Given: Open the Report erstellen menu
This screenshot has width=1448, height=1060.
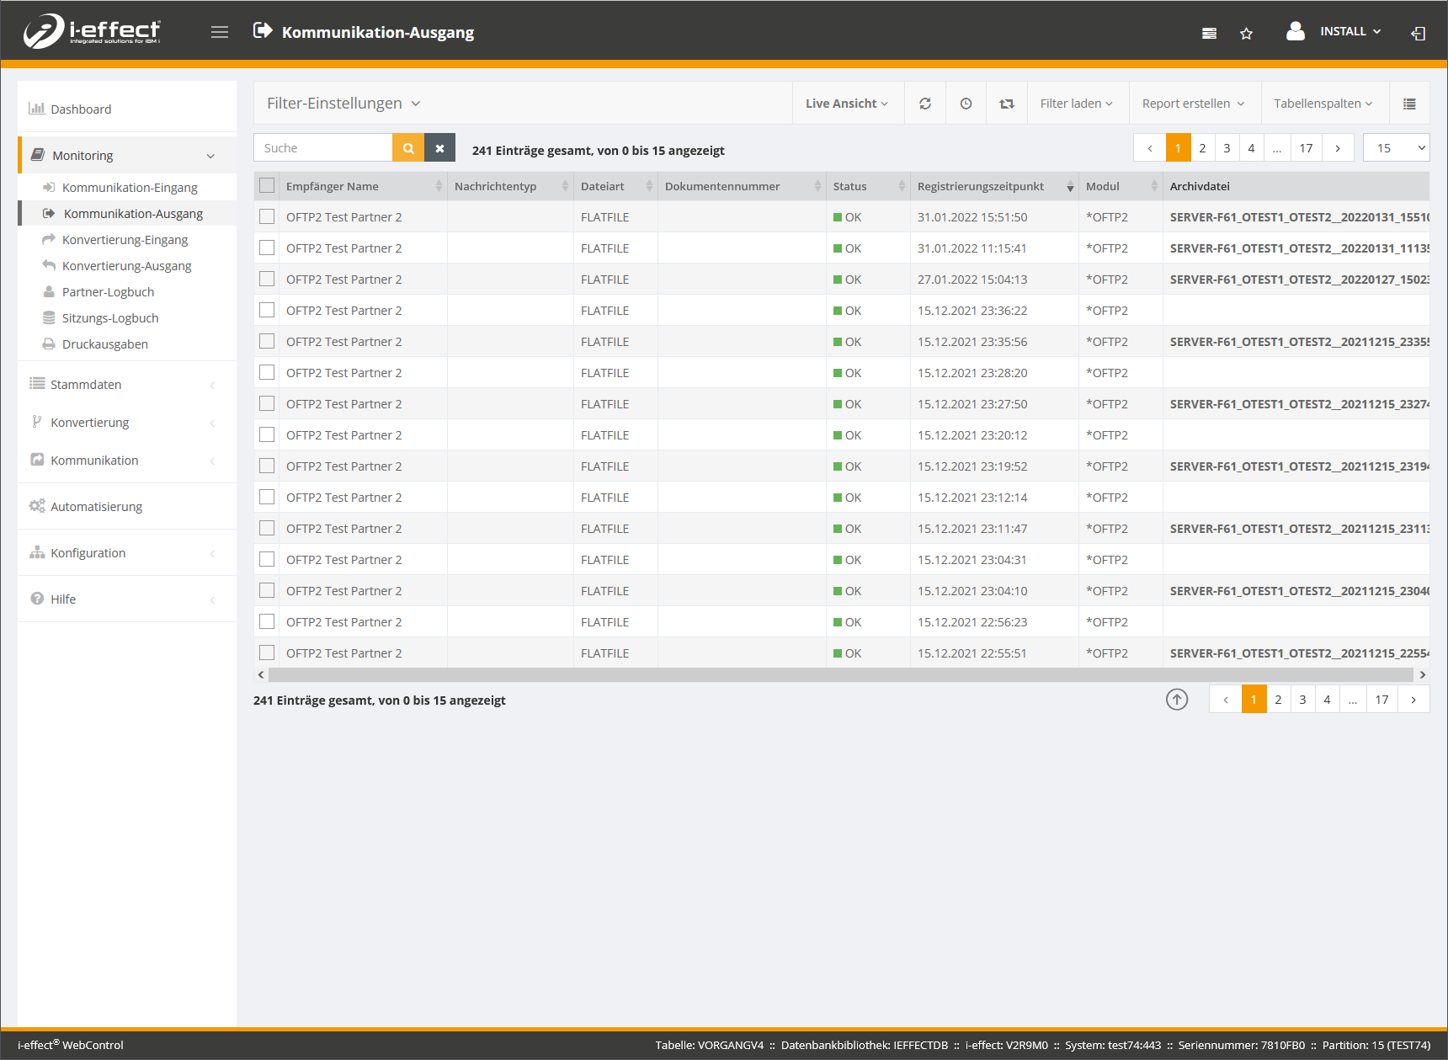Looking at the screenshot, I should pyautogui.click(x=1193, y=104).
